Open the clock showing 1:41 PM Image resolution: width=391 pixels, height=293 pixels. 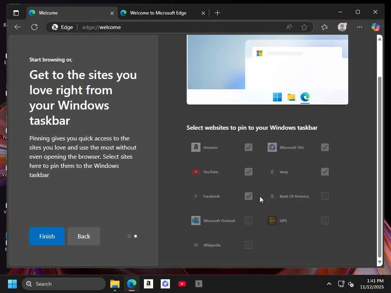372,284
